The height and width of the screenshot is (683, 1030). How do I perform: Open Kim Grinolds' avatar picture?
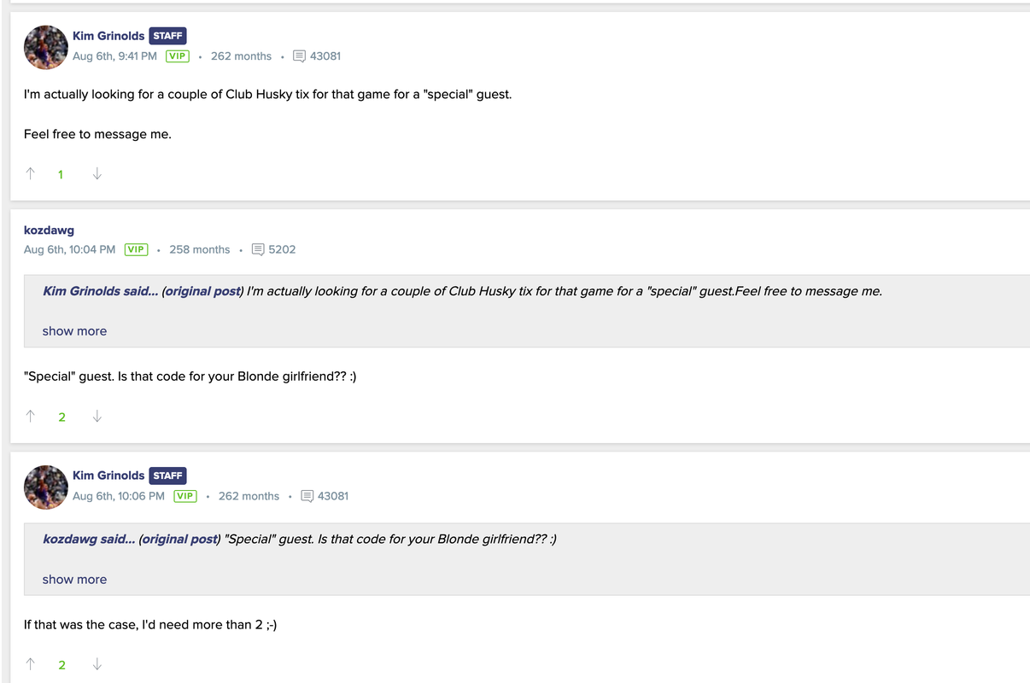45,47
